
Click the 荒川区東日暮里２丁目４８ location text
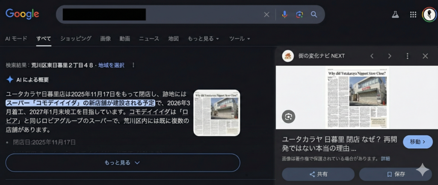pos(62,65)
